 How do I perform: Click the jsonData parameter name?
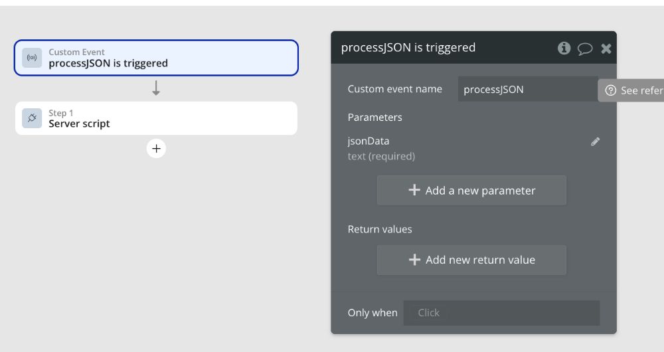pos(369,141)
